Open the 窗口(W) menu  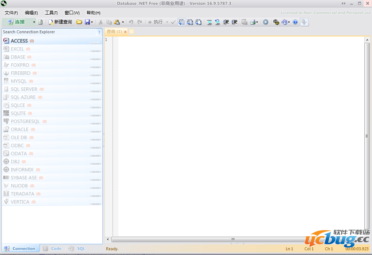[72, 13]
